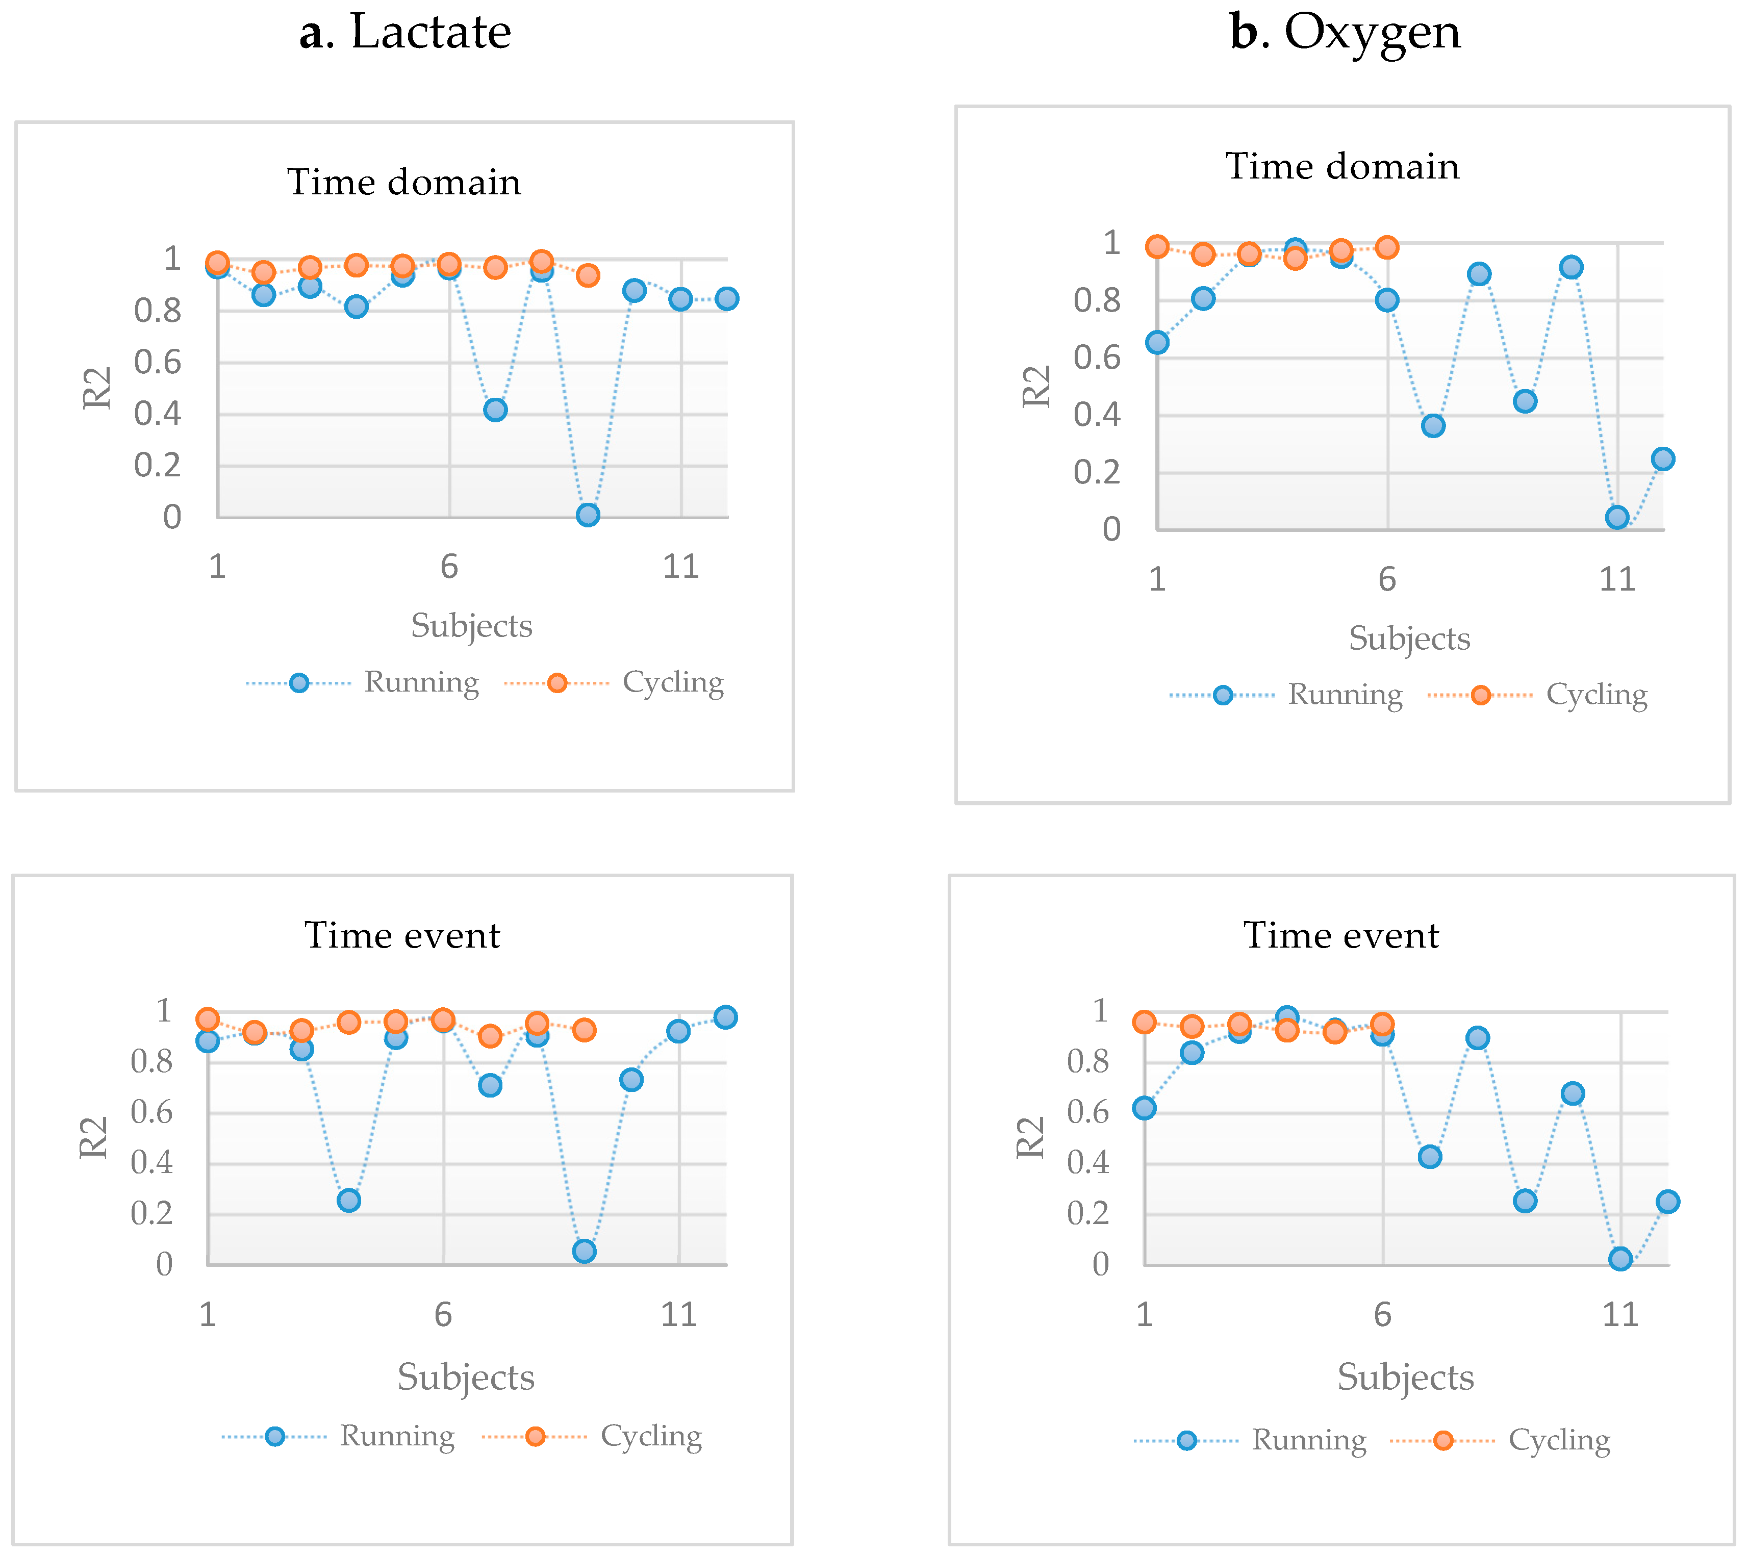Image resolution: width=1748 pixels, height=1555 pixels.
Task: Select the 'a. Lactate' panel heading
Action: pyautogui.click(x=406, y=33)
